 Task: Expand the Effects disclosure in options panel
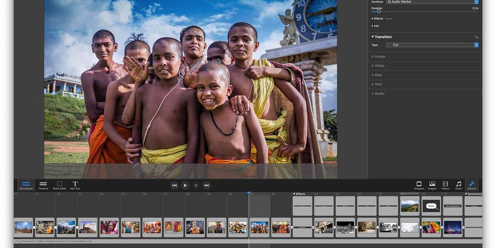tap(372, 18)
